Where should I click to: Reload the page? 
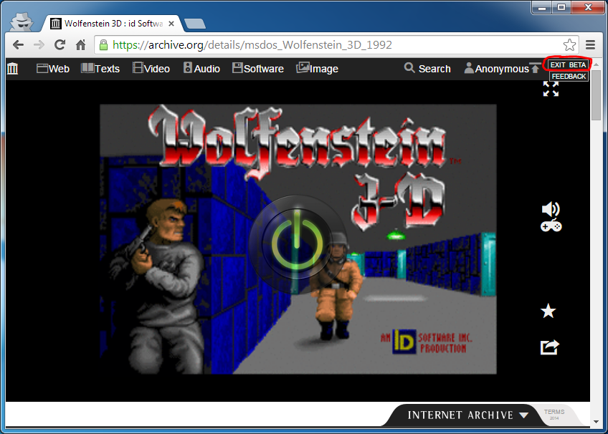[x=60, y=45]
